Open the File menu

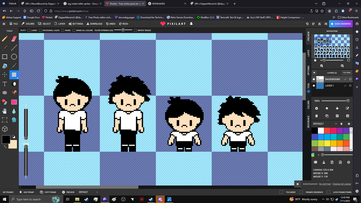coord(14,24)
